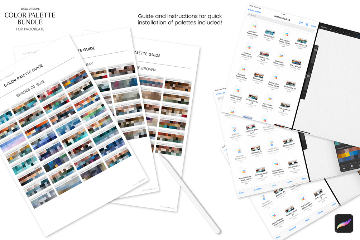Open Coastal City_JD thumbnail in top Files screen
Image resolution: width=360 pixels, height=240 pixels.
pos(291,83)
